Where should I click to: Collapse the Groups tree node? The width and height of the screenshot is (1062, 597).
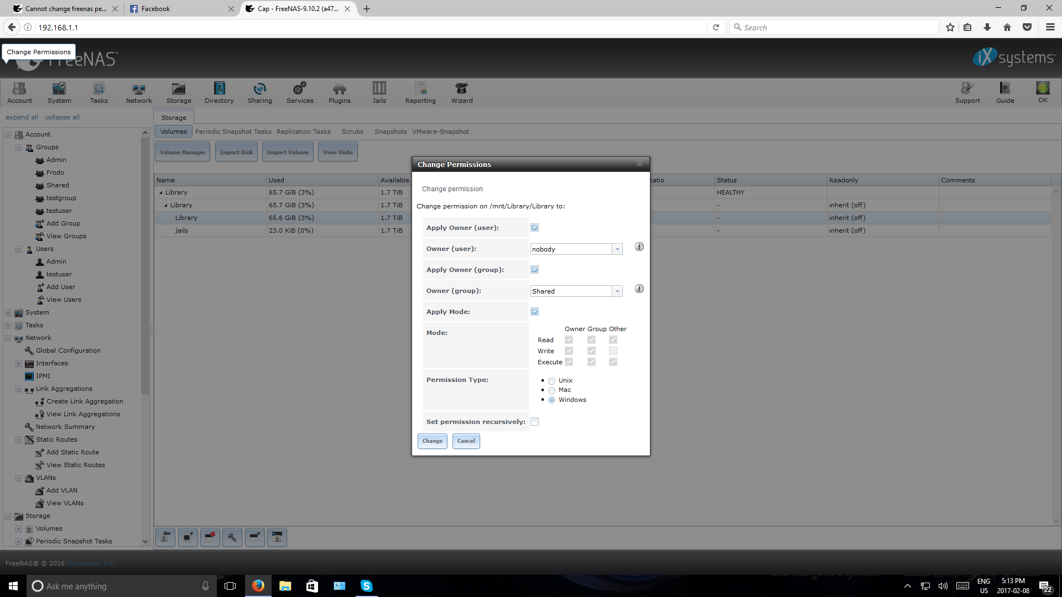pyautogui.click(x=19, y=147)
